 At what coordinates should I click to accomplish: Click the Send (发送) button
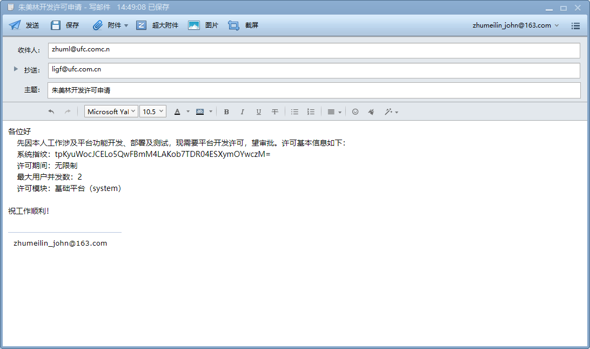coord(24,25)
